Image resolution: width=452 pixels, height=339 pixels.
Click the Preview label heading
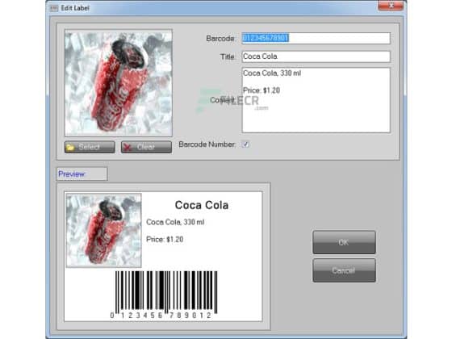coord(72,174)
